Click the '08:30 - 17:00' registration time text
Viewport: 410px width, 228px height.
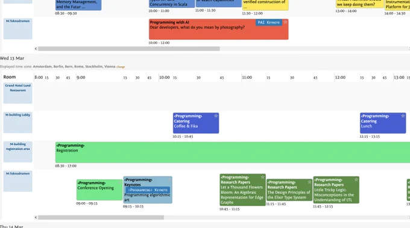66,166
